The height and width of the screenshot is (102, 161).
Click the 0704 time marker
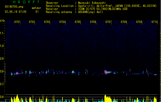62,22
